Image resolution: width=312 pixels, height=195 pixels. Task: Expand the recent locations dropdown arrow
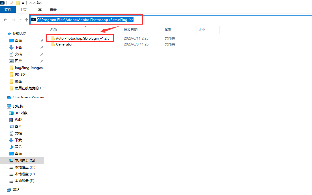20,19
